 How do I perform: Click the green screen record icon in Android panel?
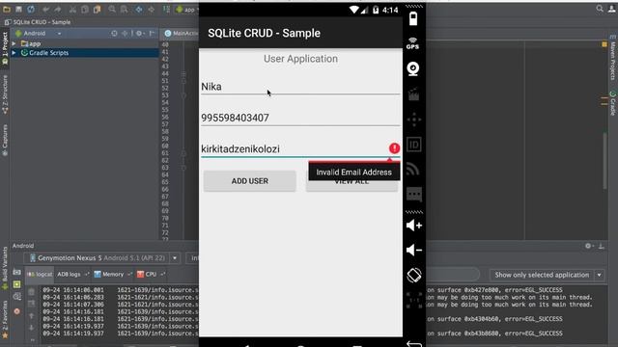tap(16, 284)
